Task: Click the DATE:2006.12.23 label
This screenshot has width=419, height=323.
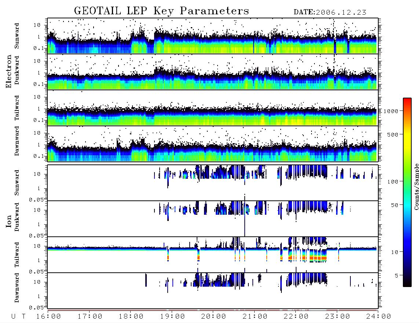Action: [x=330, y=12]
